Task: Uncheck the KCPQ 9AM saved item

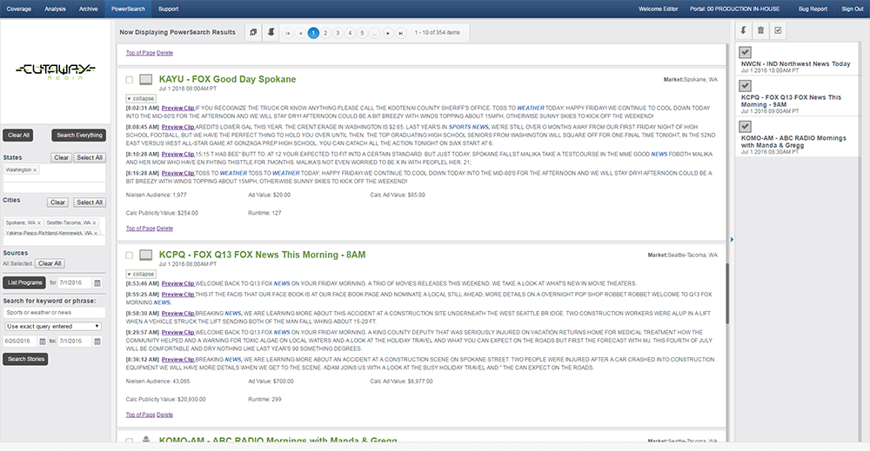Action: click(746, 86)
